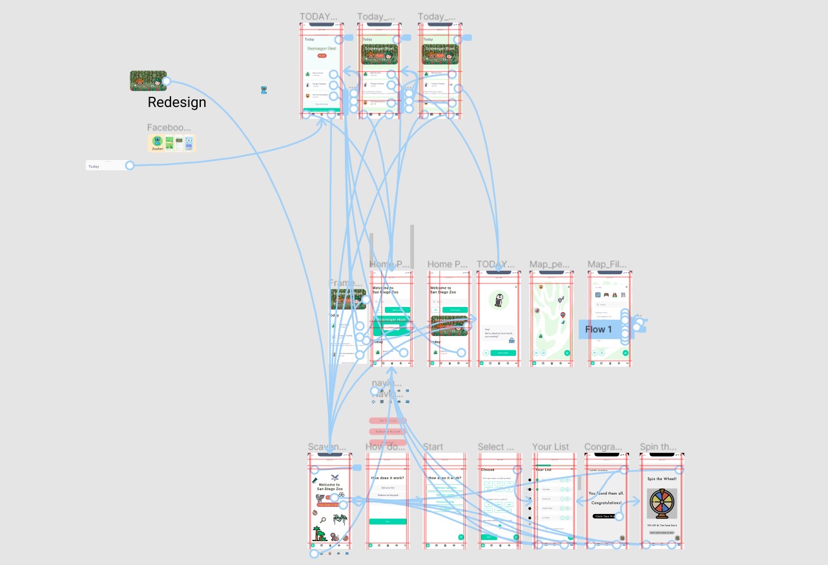
Task: Select the first filter category icon in Map_Fil frame
Action: coord(597,295)
